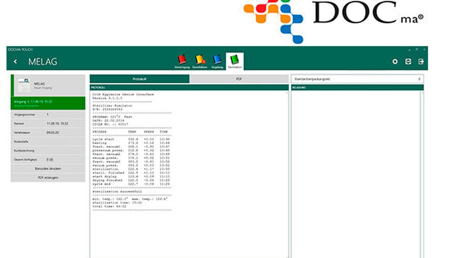
Task: Switch to the Protokoll tab
Action: click(140, 79)
